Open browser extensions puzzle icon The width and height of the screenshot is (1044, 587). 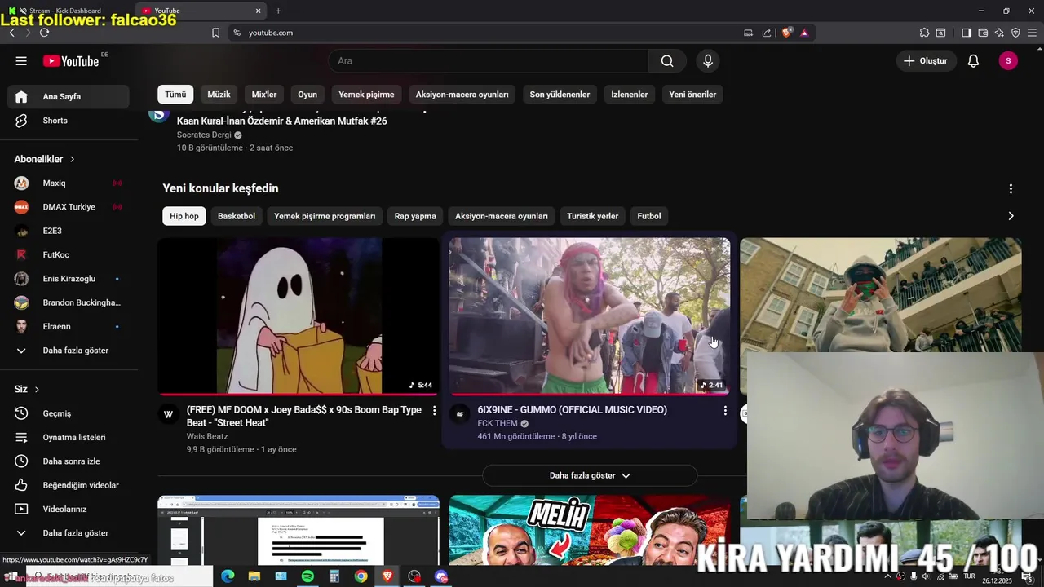924,33
